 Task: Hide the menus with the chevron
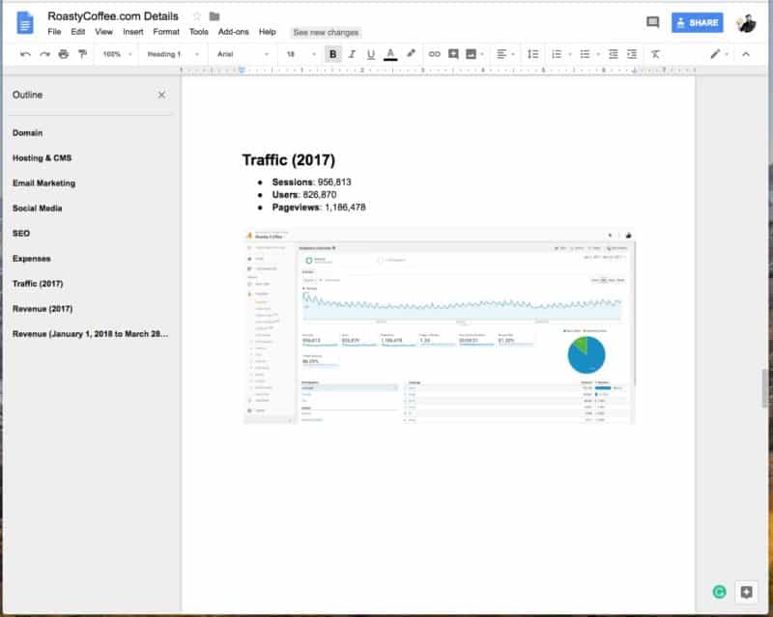[746, 54]
